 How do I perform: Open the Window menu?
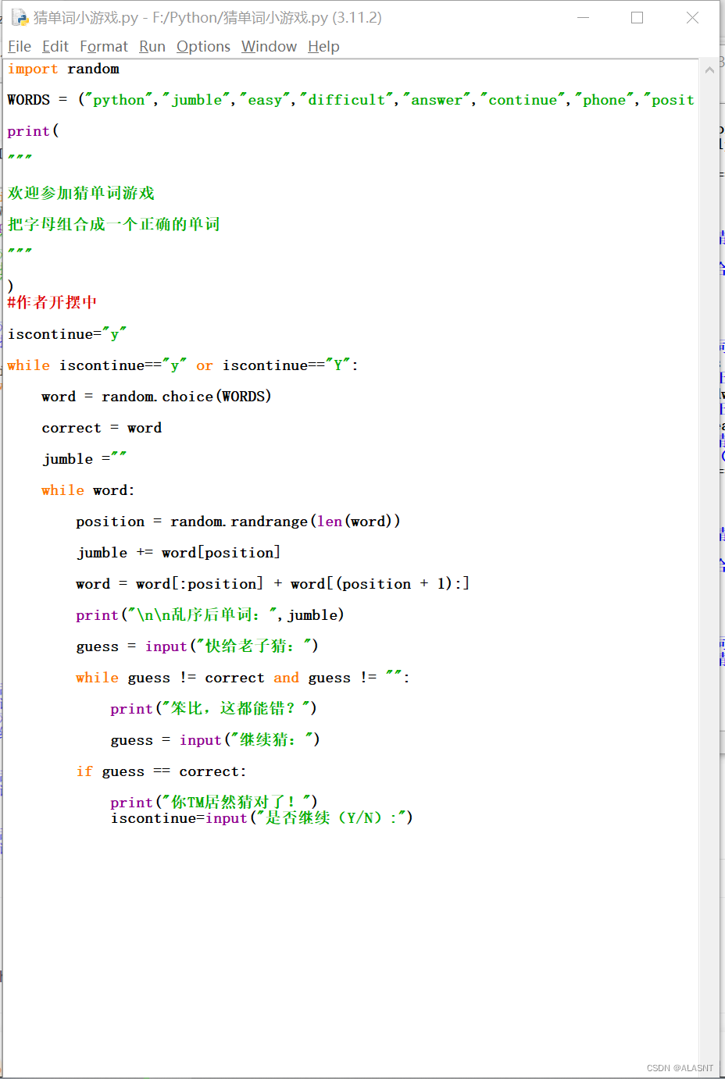click(269, 46)
